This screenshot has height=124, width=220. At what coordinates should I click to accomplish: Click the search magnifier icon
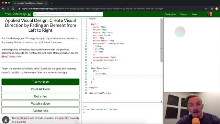point(35,14)
